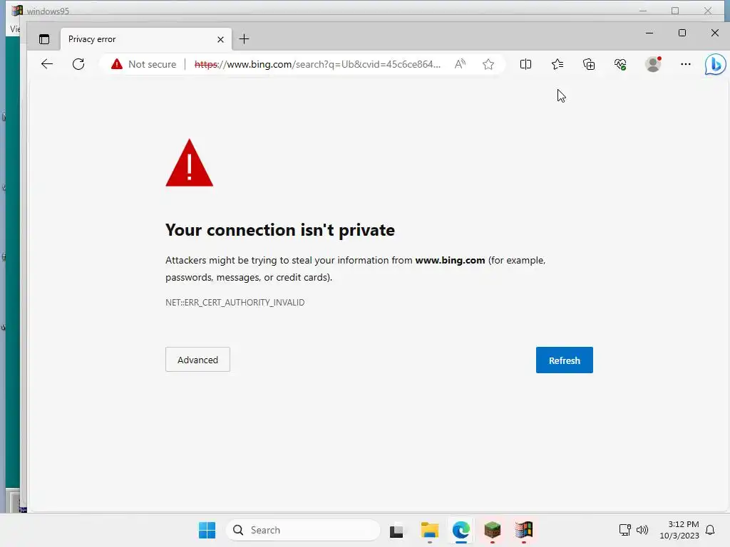Minimize the Edge browser window
Image resolution: width=730 pixels, height=547 pixels.
coord(649,33)
